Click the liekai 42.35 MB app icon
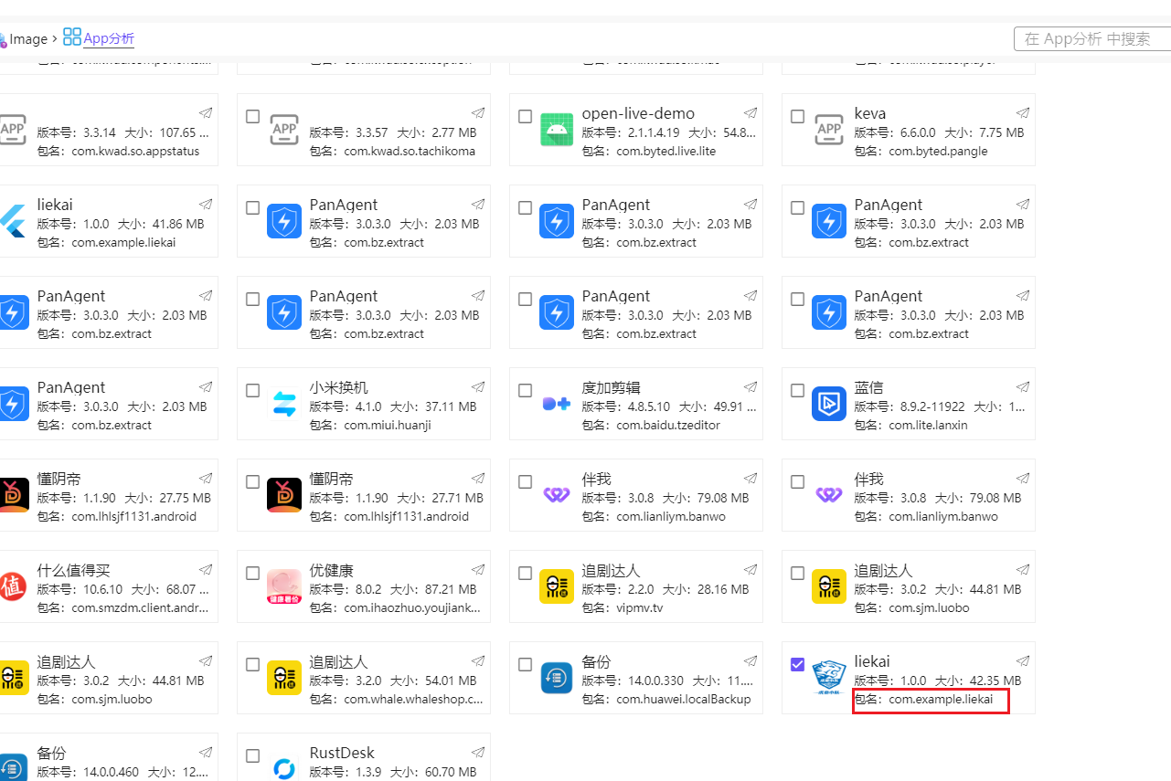Image resolution: width=1171 pixels, height=781 pixels. (x=829, y=678)
